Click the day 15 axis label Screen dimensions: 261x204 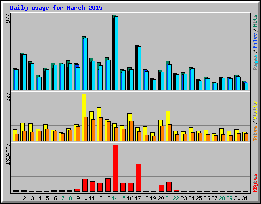122,198
